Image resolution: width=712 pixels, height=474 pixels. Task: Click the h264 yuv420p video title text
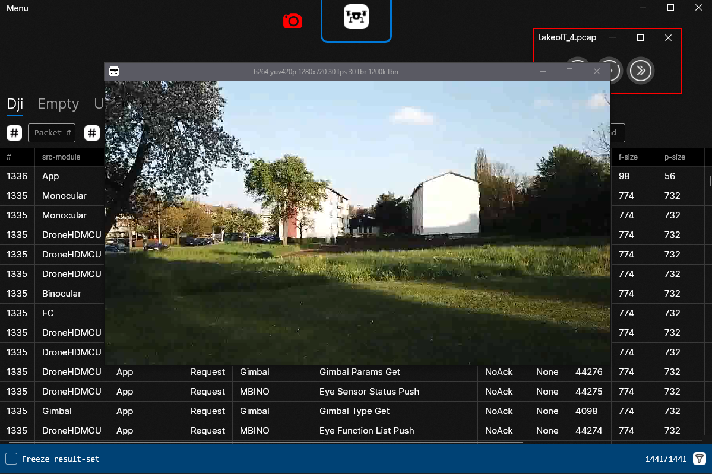(326, 72)
